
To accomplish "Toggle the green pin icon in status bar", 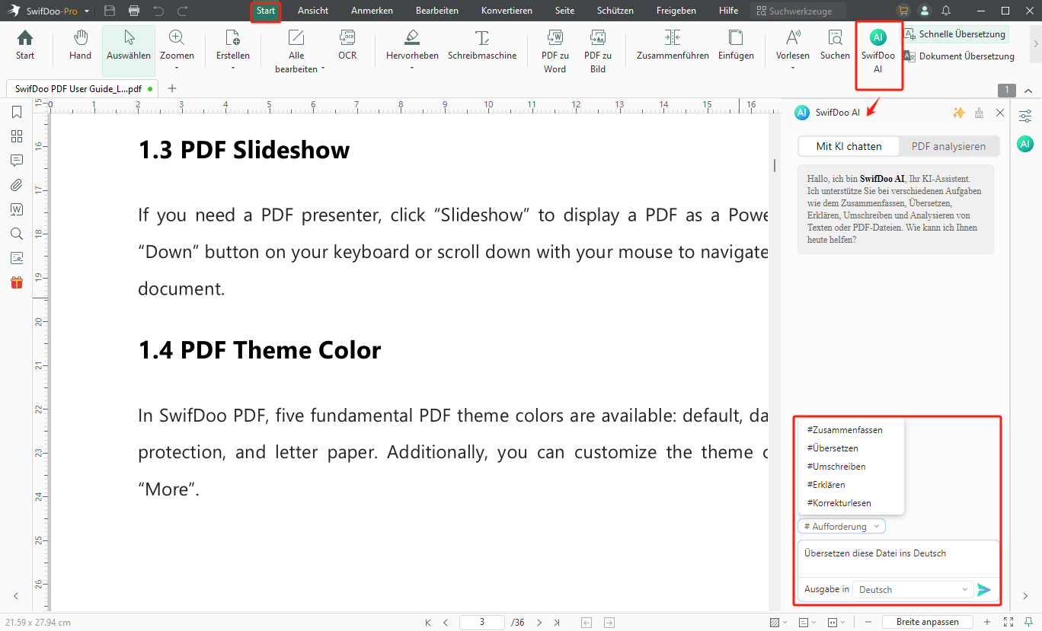I will [1029, 622].
